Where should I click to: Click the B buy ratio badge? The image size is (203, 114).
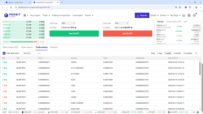[x=4, y=42]
